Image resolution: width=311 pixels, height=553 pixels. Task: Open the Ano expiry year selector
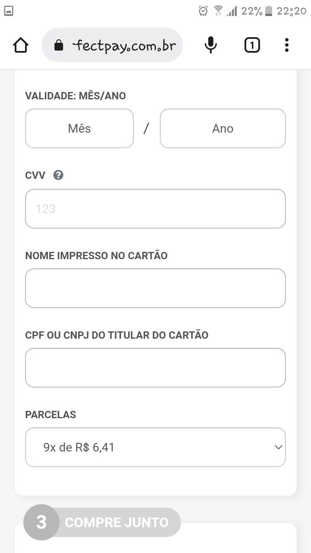tap(222, 128)
